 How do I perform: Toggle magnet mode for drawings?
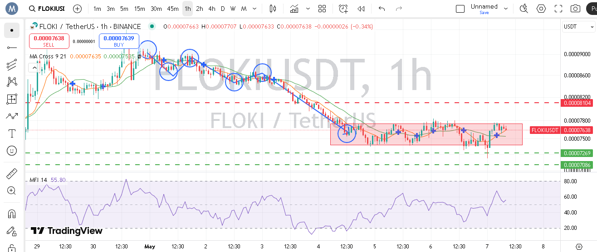[x=12, y=214]
